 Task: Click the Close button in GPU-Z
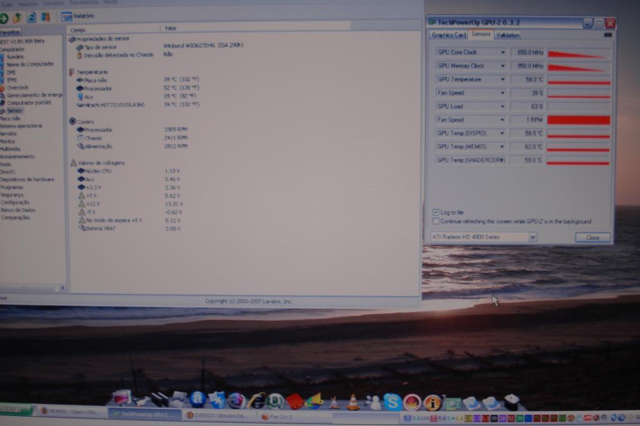(592, 237)
